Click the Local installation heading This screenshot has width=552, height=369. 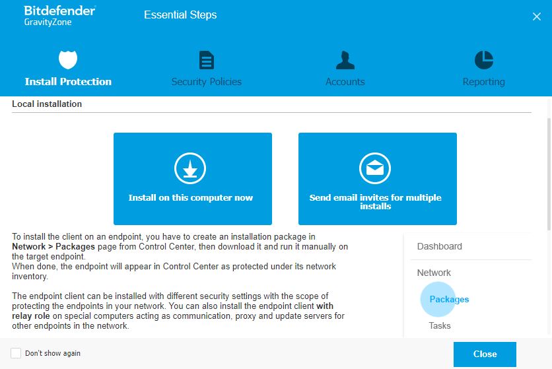tap(47, 104)
